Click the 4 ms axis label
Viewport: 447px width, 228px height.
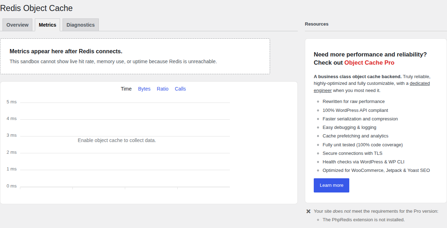tap(12, 119)
